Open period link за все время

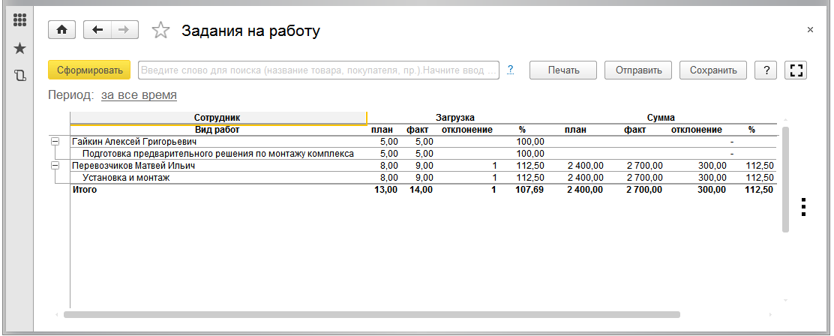click(139, 96)
